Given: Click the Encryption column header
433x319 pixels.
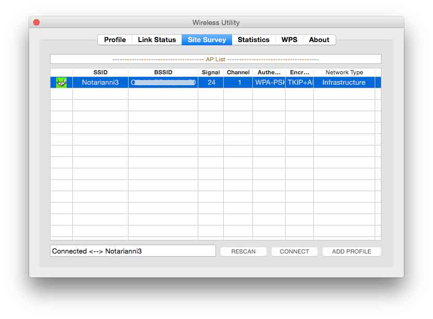Looking at the screenshot, I should pyautogui.click(x=300, y=73).
